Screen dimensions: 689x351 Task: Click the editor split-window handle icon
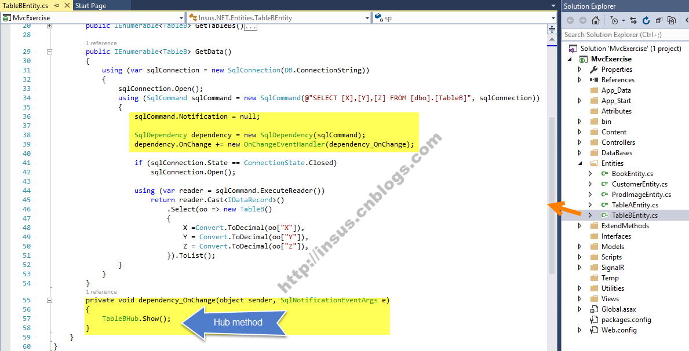point(552,30)
